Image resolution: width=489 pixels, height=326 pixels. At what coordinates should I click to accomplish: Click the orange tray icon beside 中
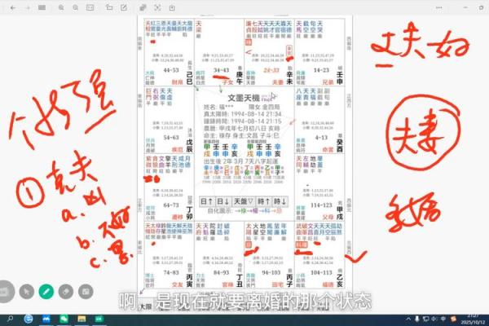(453, 319)
